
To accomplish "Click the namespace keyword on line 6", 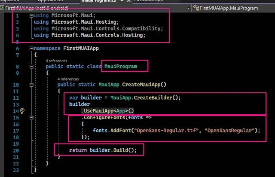I will tap(47, 48).
